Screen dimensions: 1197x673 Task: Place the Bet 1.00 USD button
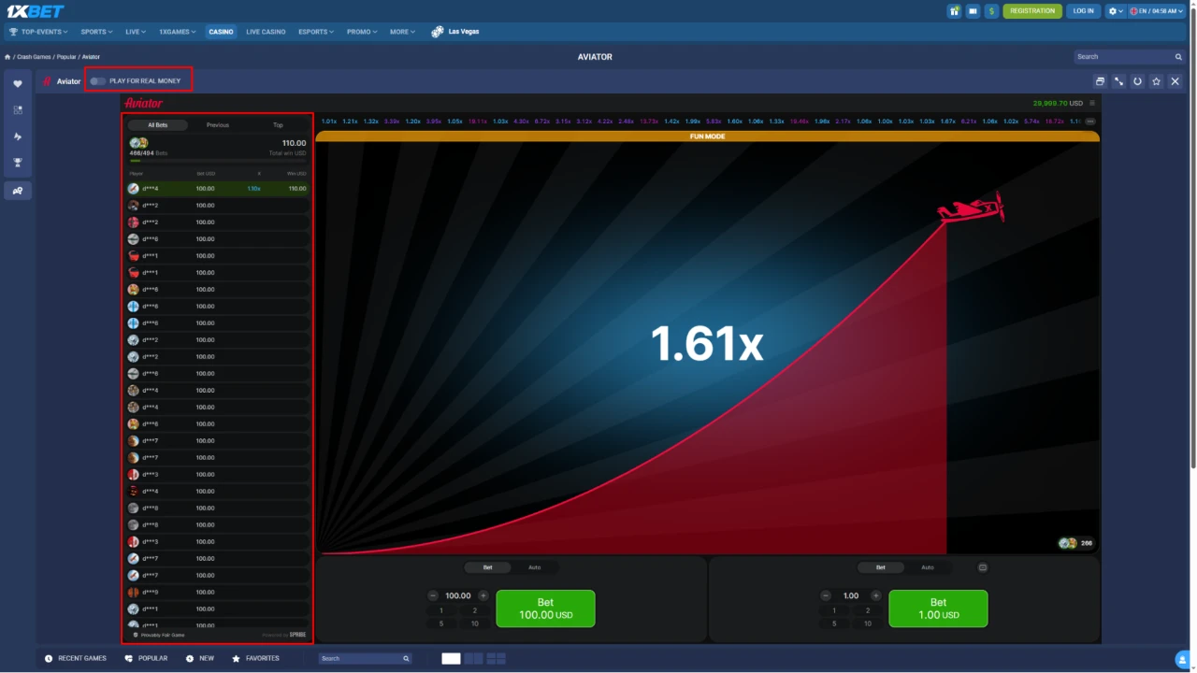coord(938,609)
